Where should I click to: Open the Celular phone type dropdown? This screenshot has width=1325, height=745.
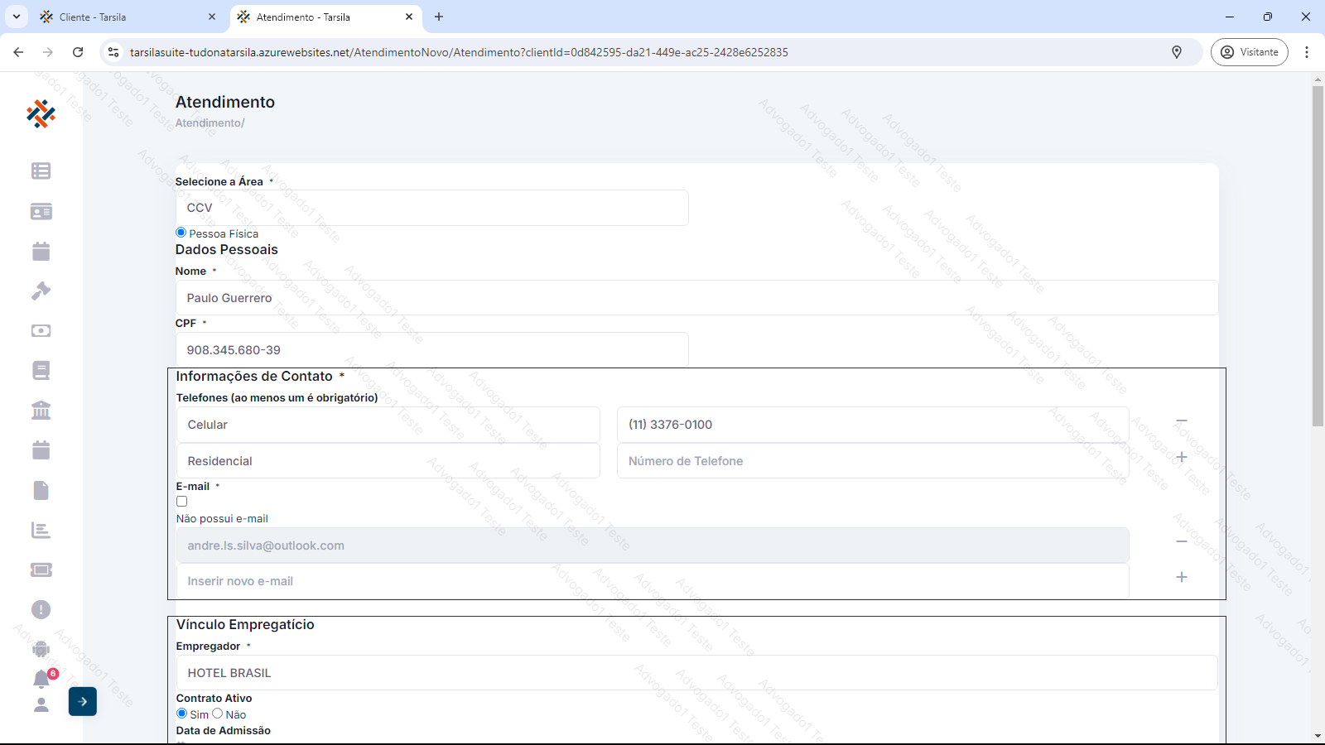[388, 425]
